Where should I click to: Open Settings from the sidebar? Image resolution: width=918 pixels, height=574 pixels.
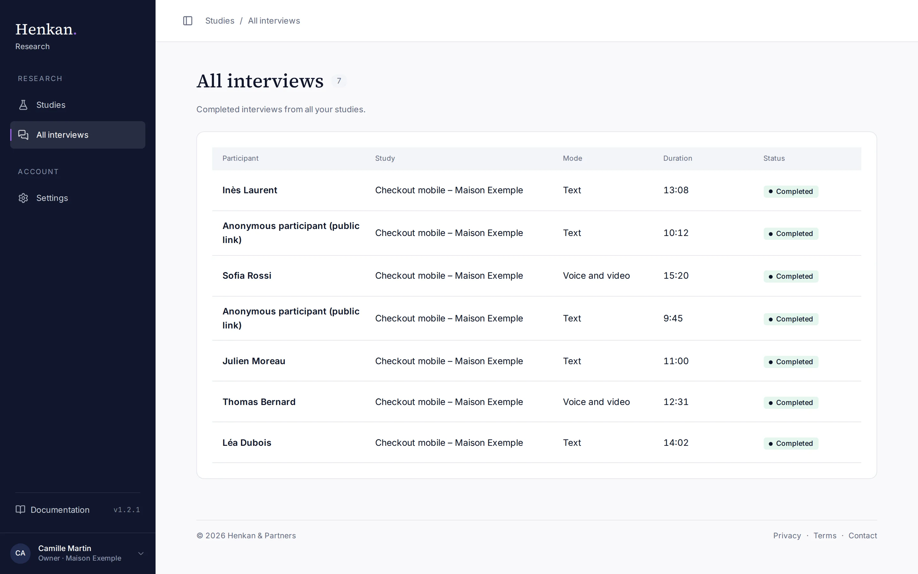click(x=78, y=198)
